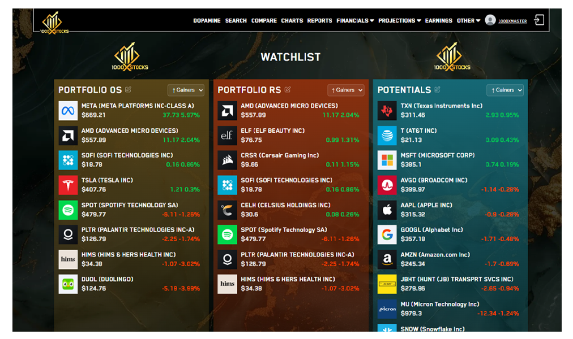Click the Amazon logo in Potentials
The image size is (573, 339).
pyautogui.click(x=387, y=259)
